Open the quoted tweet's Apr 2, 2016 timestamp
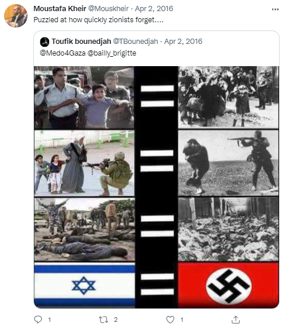Screen dimensions: 282x326 coord(183,42)
